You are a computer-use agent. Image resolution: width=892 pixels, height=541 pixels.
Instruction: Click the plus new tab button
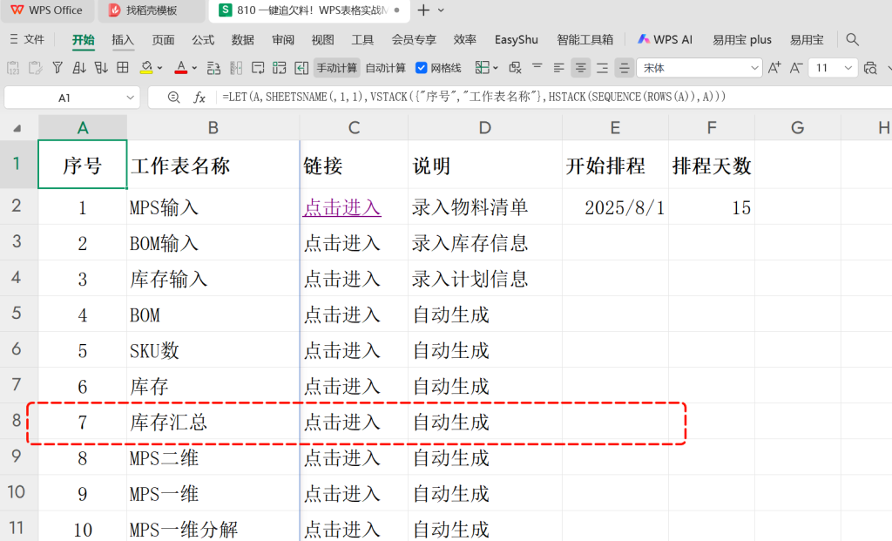[x=423, y=10]
